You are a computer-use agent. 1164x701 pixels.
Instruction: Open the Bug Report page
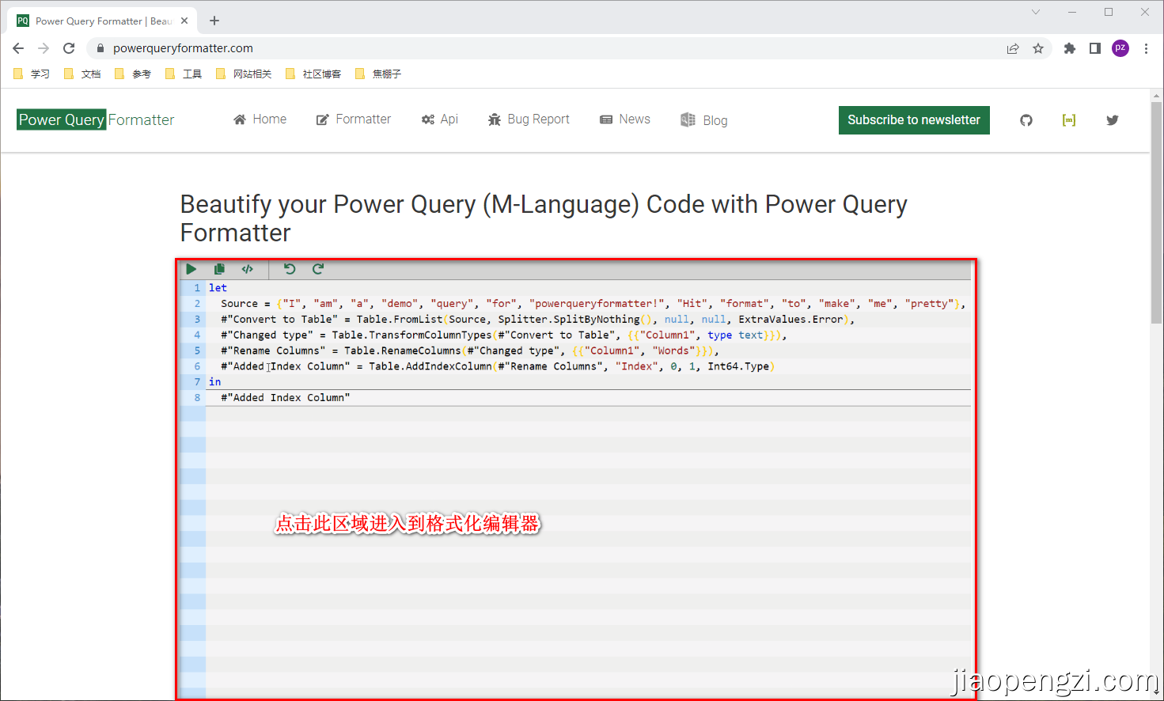coord(529,119)
